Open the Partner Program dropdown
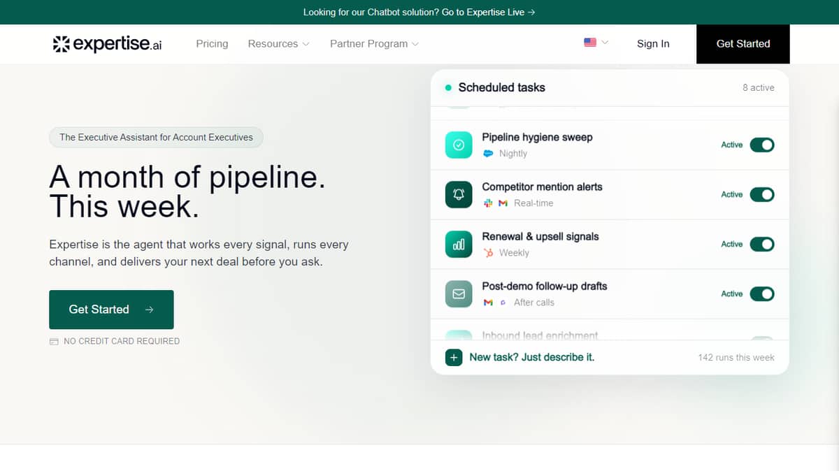Viewport: 839px width, 471px height. pos(374,43)
